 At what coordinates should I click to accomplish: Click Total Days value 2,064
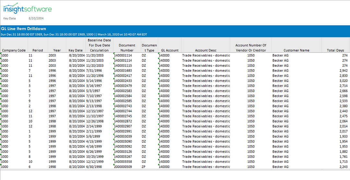(343, 121)
